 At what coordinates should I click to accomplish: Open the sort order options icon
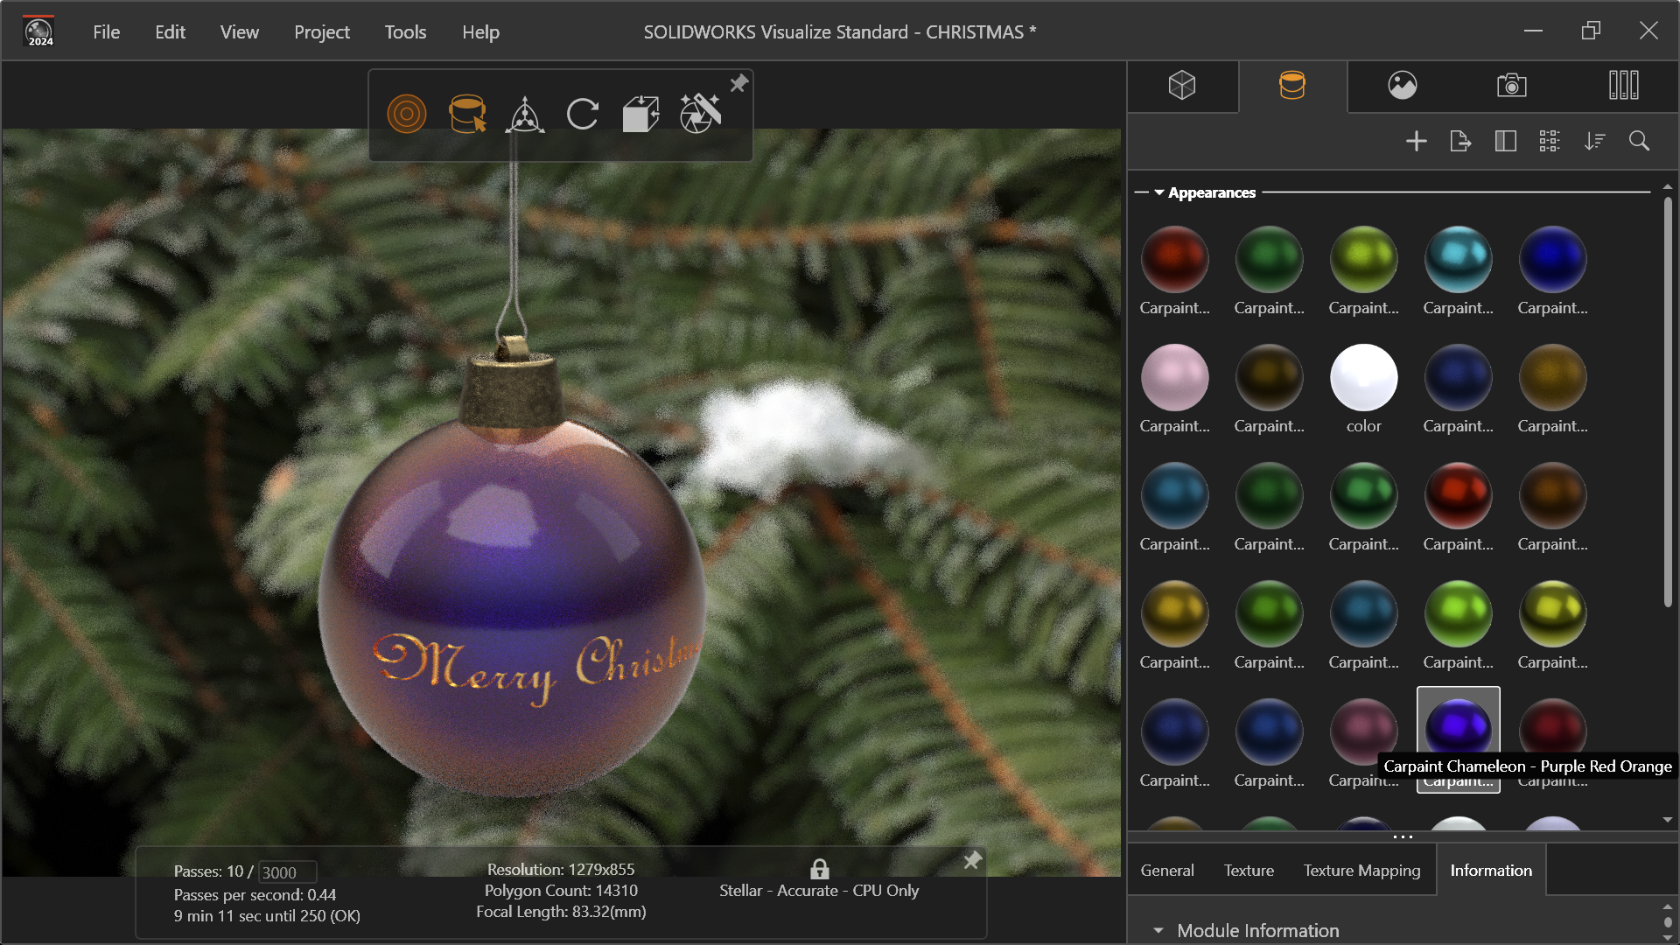pos(1594,141)
